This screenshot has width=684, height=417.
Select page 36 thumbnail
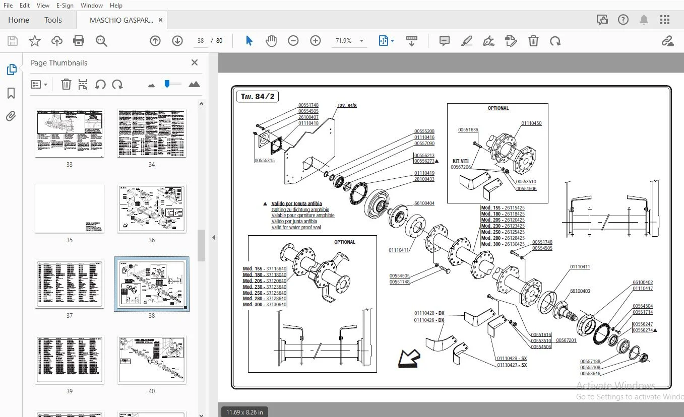[152, 208]
